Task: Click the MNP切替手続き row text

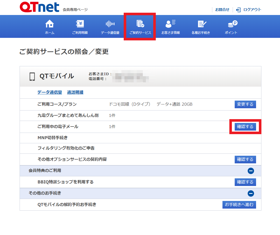Action: click(x=52, y=138)
